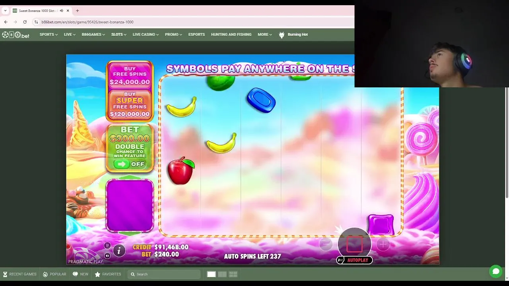The image size is (509, 286).
Task: Toggle Double Chance to Win feature
Action: 129,164
